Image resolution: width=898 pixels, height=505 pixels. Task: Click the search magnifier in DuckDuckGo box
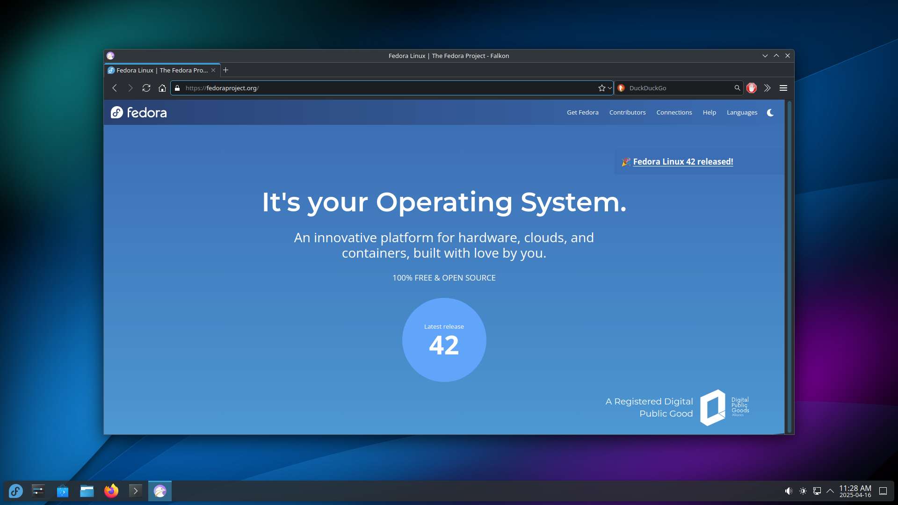[737, 88]
